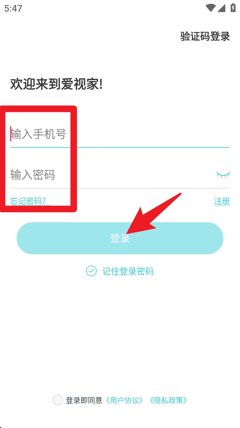This screenshot has width=240, height=428.
Task: Tap the battery charging status icon
Action: [x=233, y=8]
